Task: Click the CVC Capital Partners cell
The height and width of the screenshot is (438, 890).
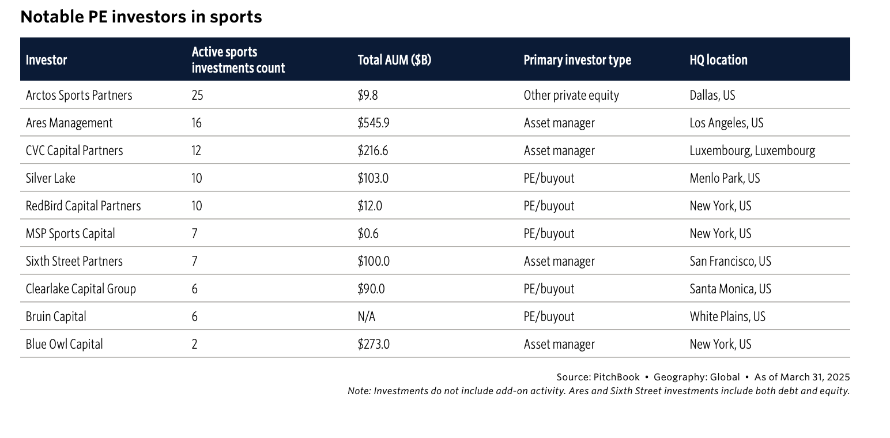Action: click(x=74, y=150)
